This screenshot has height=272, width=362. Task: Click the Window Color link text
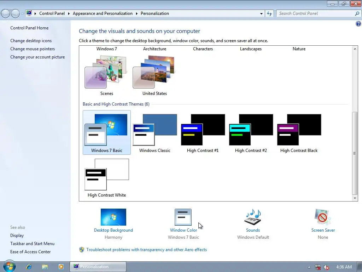point(183,230)
